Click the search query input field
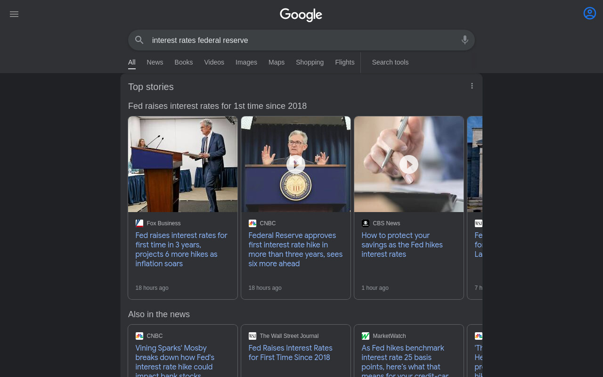The image size is (603, 377). point(301,40)
